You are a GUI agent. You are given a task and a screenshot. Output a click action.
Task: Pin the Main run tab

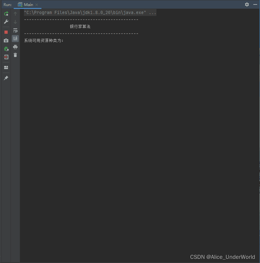(6, 78)
